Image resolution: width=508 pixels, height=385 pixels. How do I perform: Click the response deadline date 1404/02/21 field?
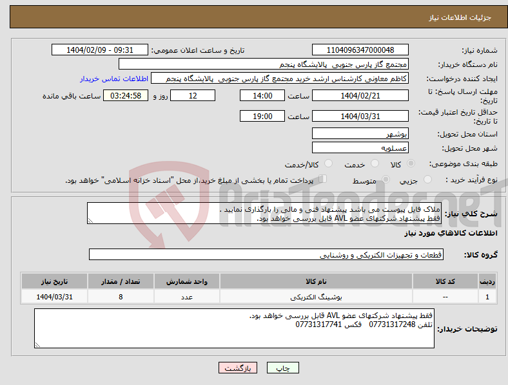360,95
